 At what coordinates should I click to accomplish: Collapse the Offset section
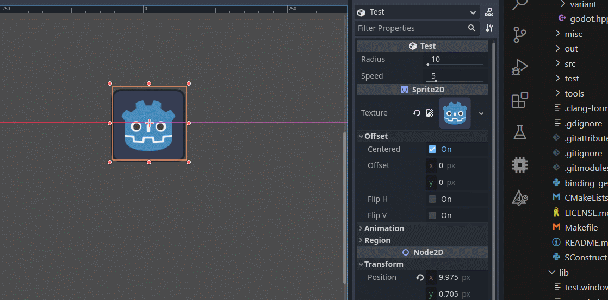coord(422,136)
